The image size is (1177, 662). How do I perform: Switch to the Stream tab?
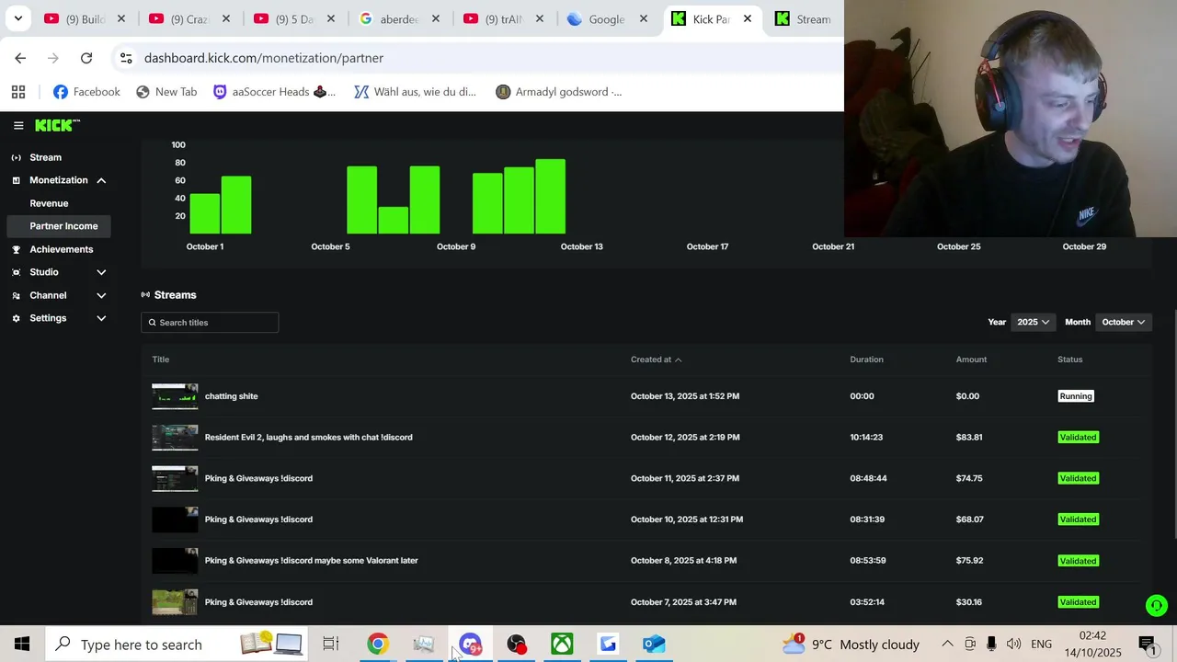pos(805,18)
